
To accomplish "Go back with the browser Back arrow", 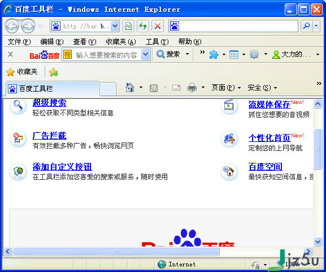I will point(12,26).
